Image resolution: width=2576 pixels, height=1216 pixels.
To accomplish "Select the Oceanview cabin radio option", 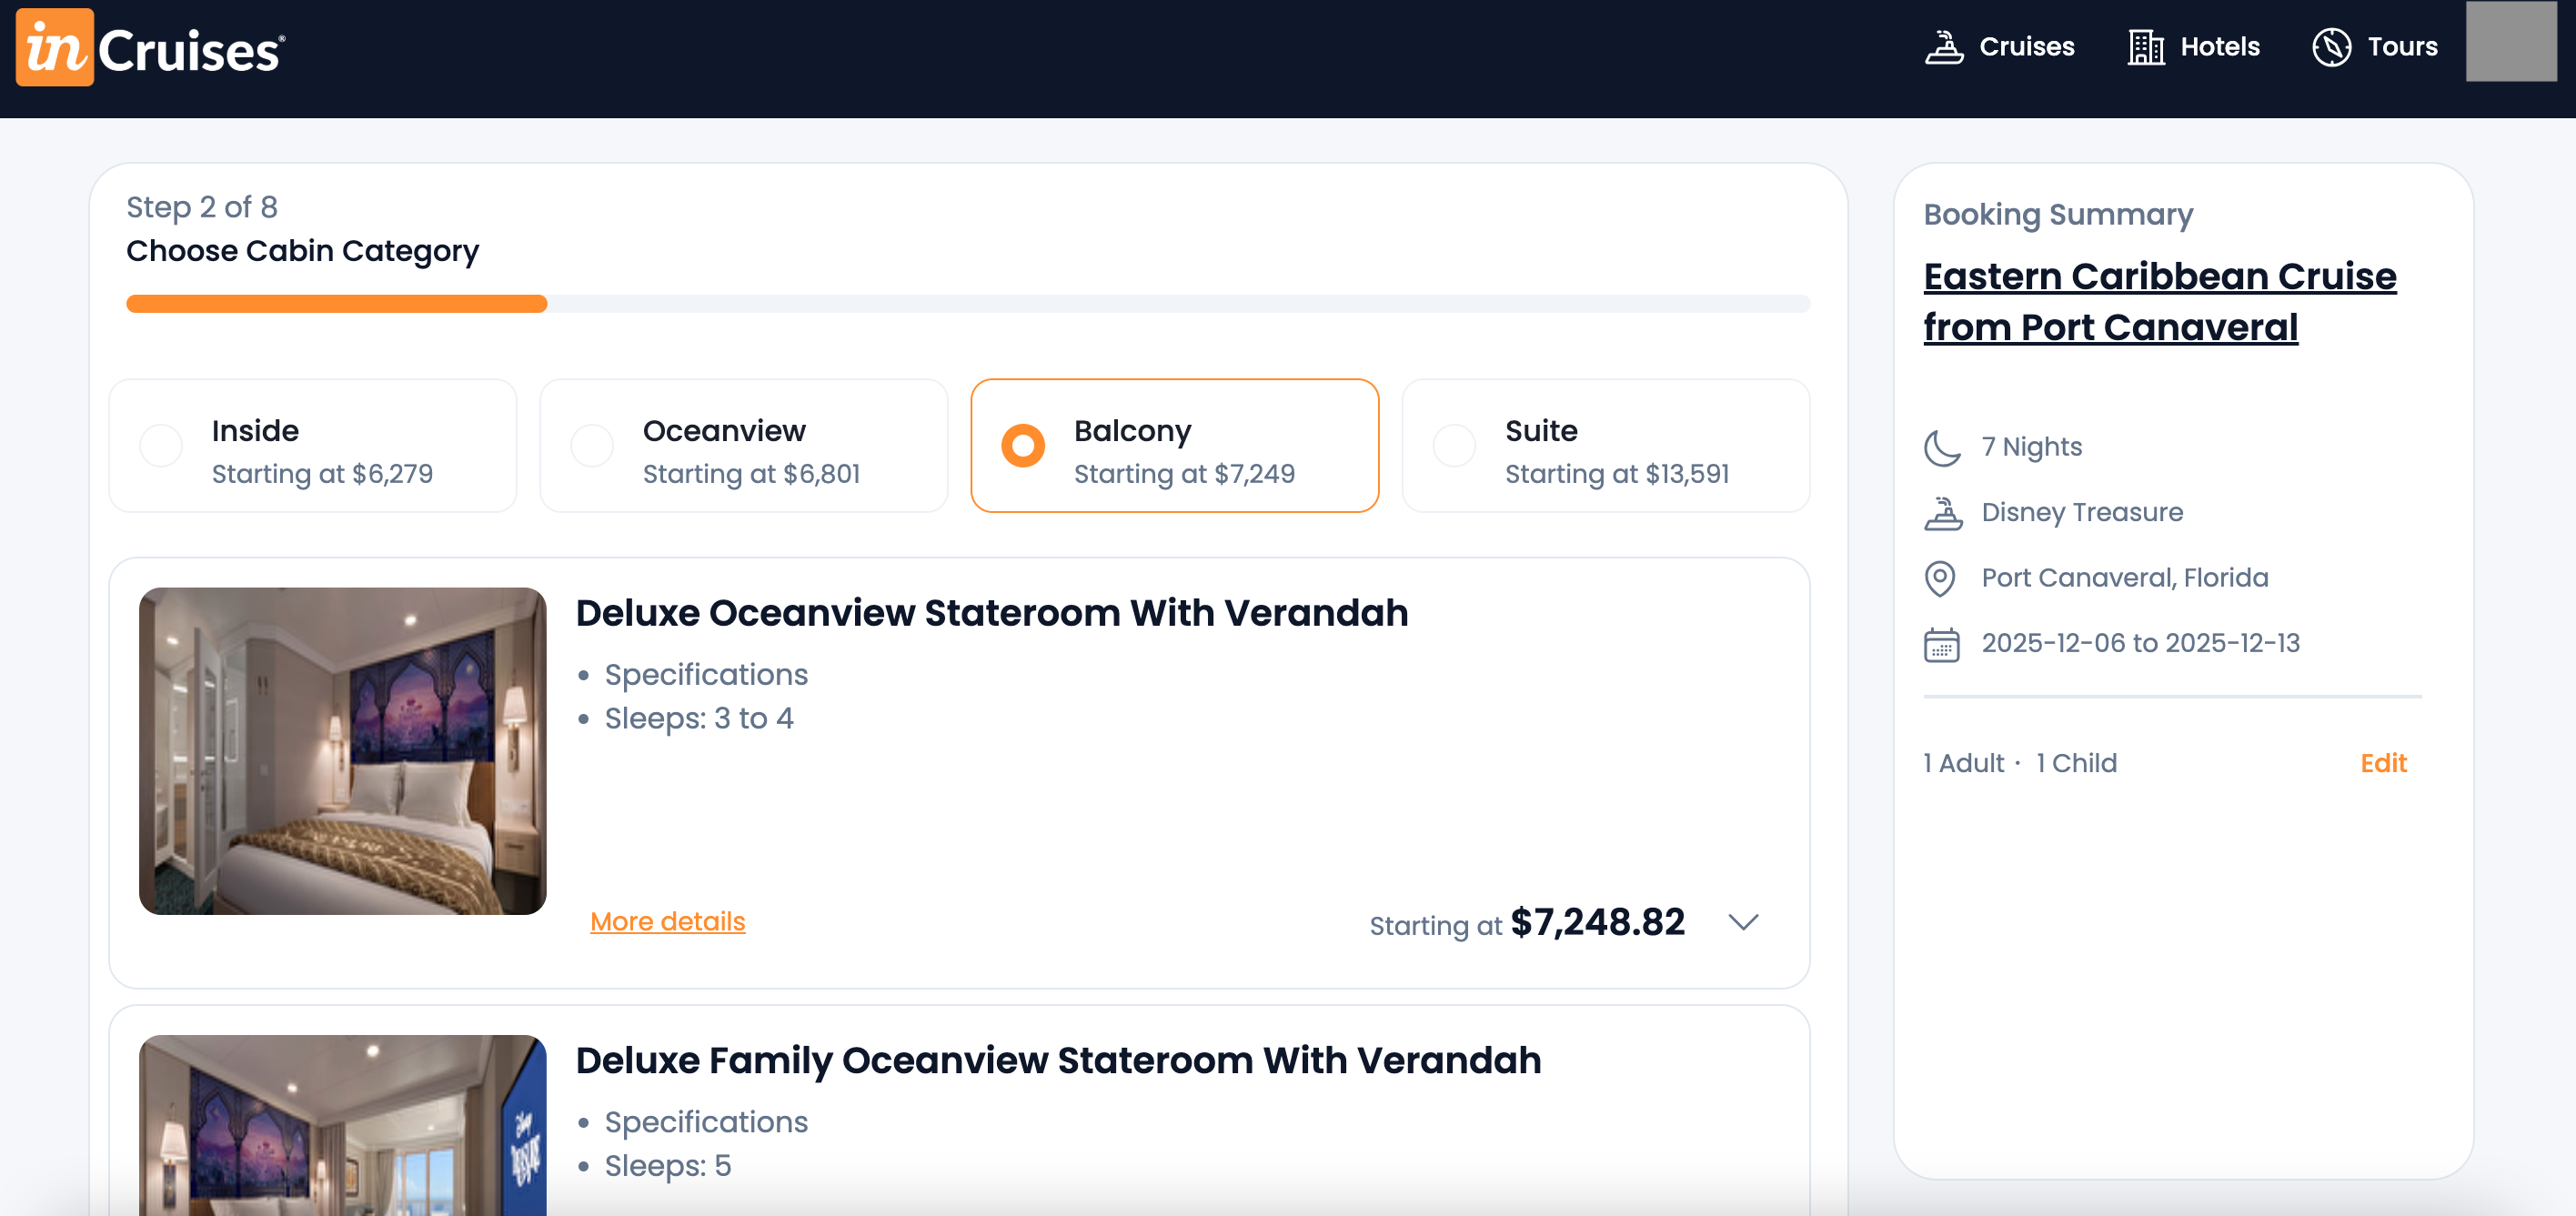I will coord(592,446).
